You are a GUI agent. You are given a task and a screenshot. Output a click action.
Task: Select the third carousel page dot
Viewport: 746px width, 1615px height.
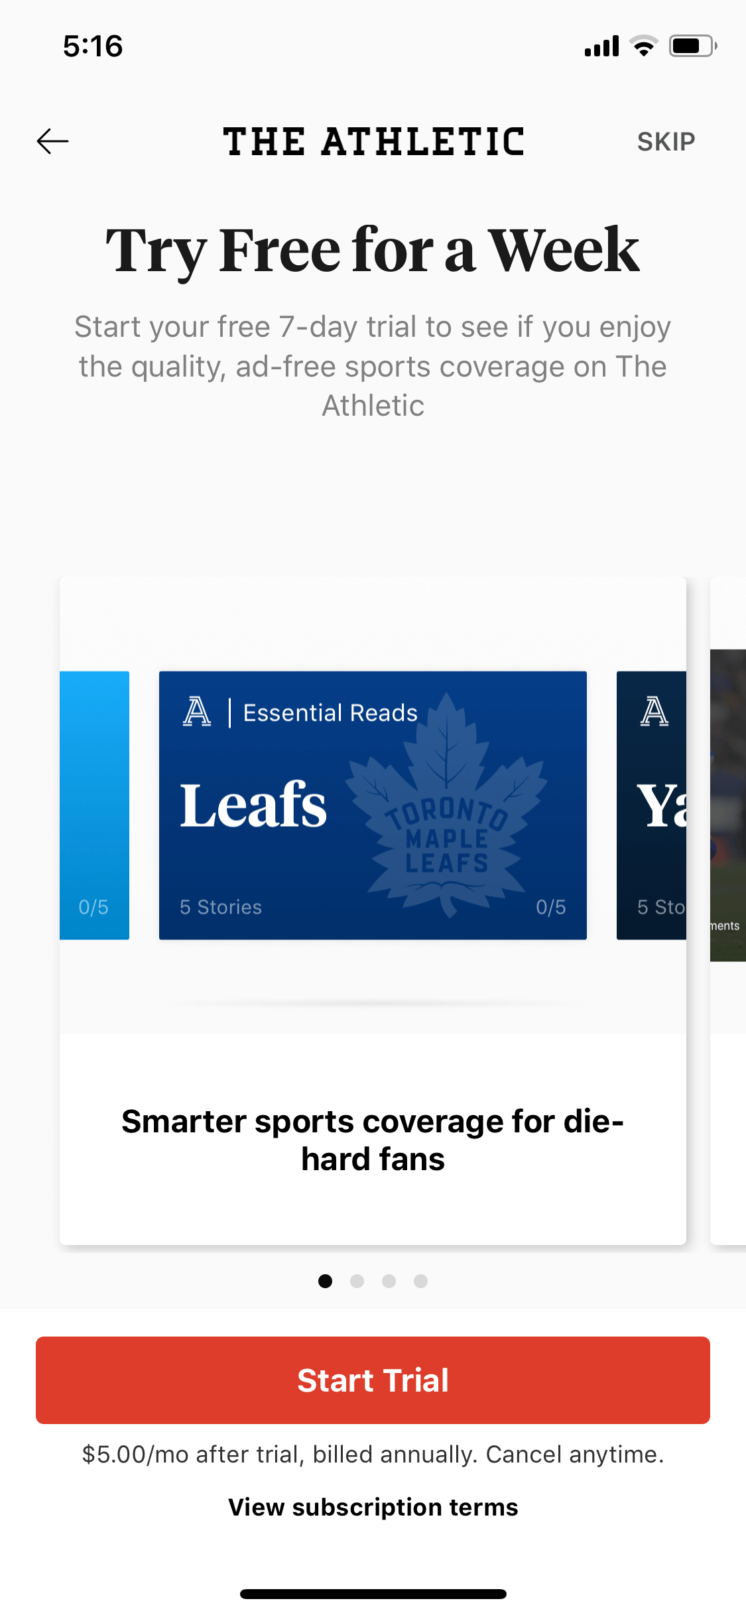(389, 1281)
